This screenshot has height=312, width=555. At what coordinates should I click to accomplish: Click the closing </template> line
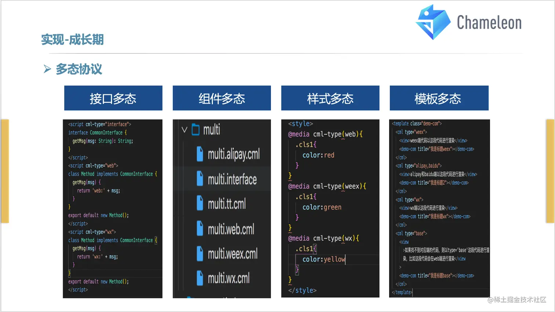[x=402, y=292]
